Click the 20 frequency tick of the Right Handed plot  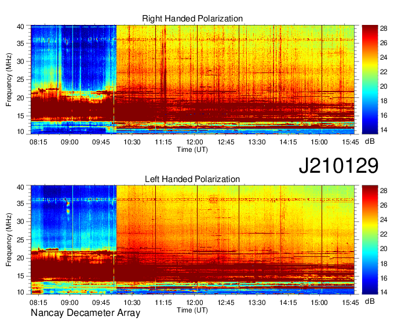point(21,98)
